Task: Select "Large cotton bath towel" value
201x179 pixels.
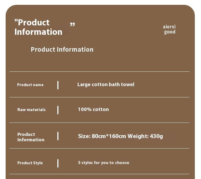Action: click(x=106, y=85)
